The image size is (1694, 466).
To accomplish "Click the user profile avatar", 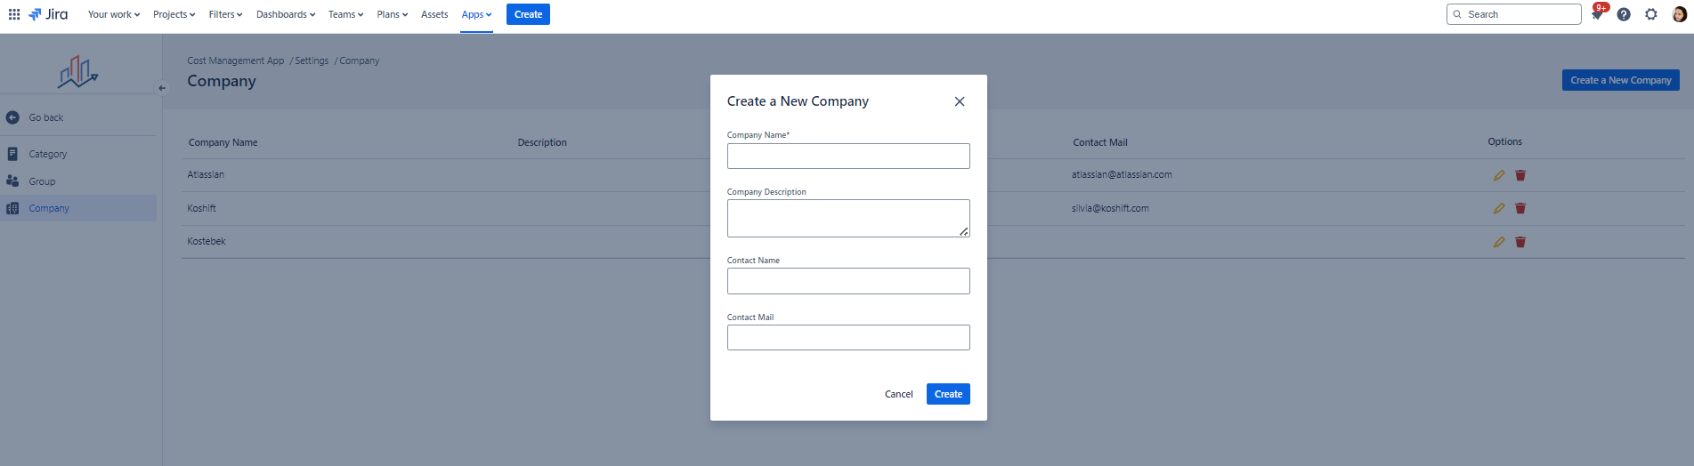I will (1679, 14).
